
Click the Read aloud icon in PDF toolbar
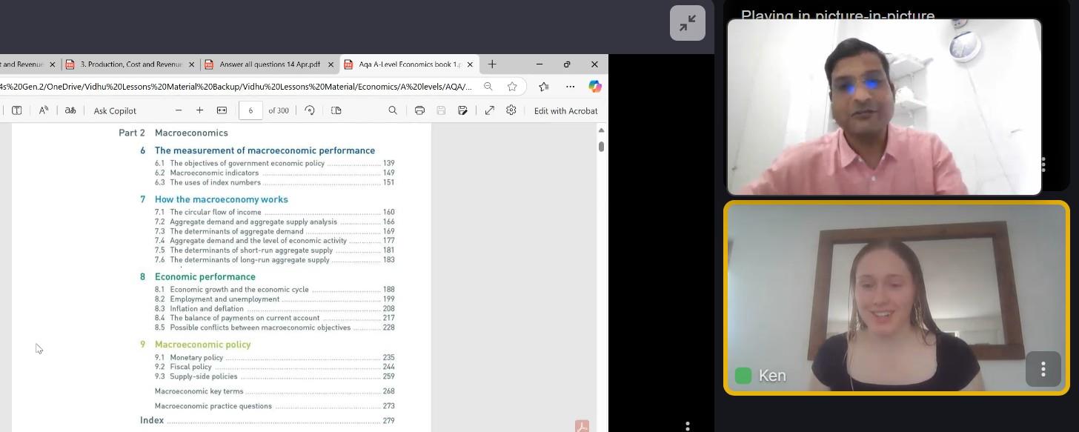coord(44,110)
